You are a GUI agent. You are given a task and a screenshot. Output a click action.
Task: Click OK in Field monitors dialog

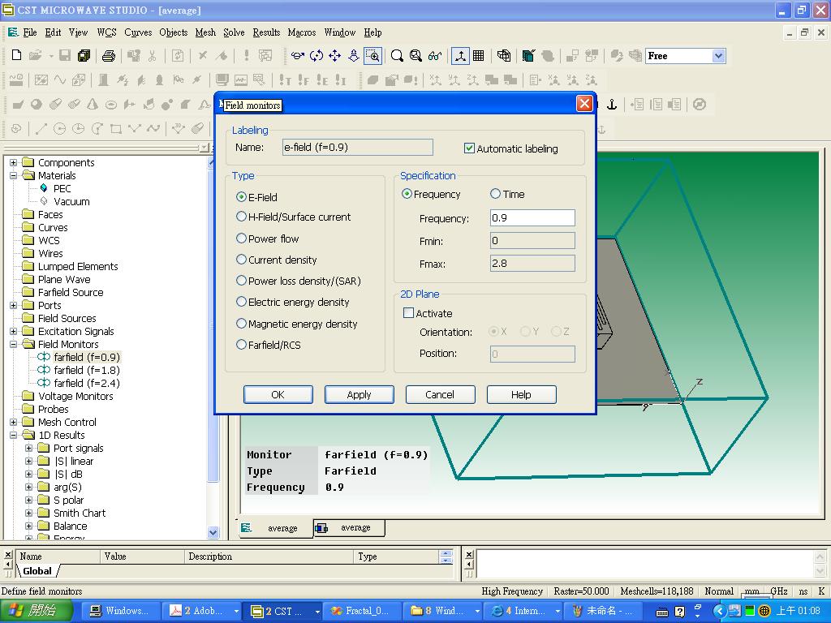pyautogui.click(x=278, y=395)
